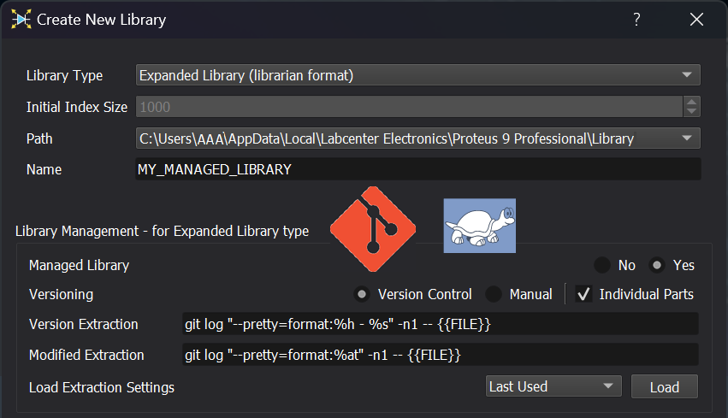Image resolution: width=728 pixels, height=418 pixels.
Task: Increase the Initial Index Size value
Action: pyautogui.click(x=691, y=102)
